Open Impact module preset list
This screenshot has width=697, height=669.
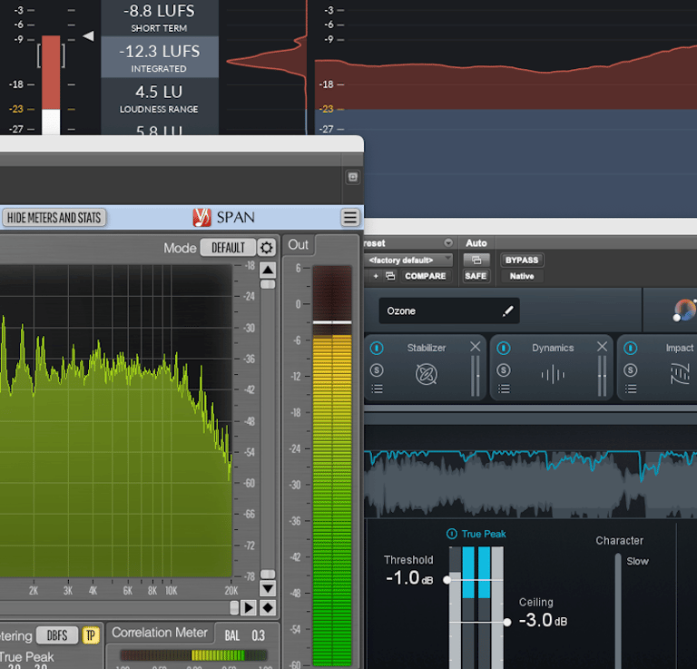pos(631,389)
